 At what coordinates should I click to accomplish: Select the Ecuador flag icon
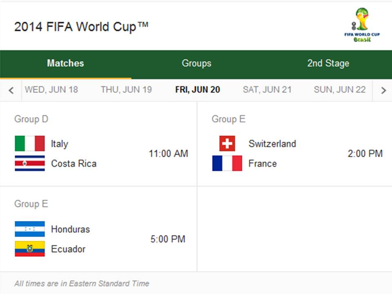click(29, 249)
